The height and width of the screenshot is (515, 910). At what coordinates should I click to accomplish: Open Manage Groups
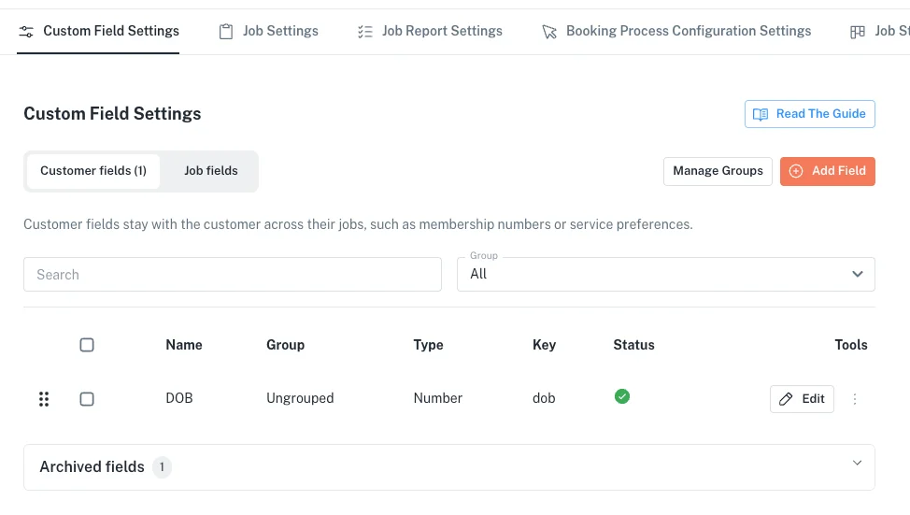(x=718, y=171)
